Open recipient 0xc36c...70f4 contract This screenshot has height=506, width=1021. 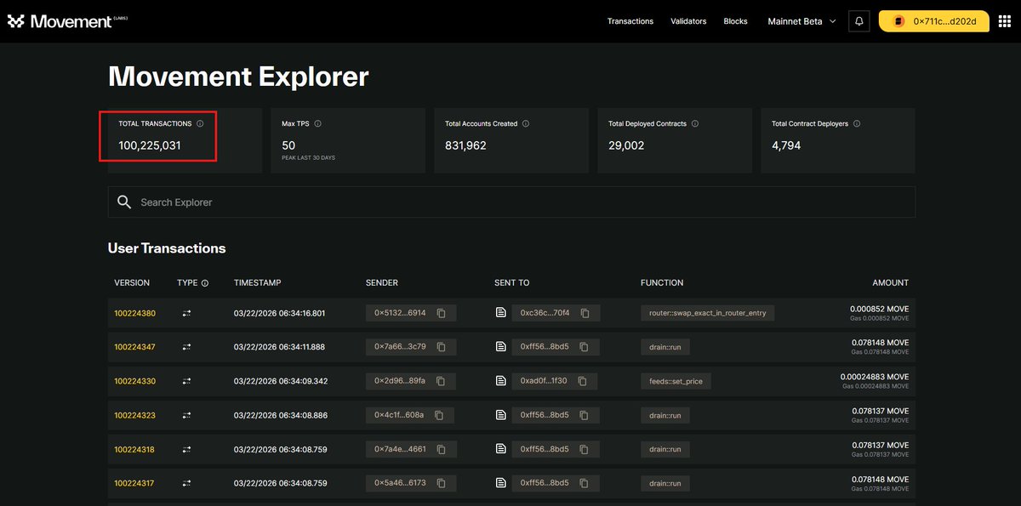[545, 313]
